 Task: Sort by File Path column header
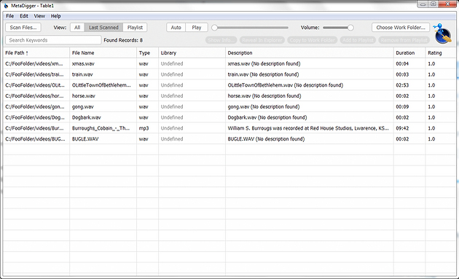(x=36, y=53)
